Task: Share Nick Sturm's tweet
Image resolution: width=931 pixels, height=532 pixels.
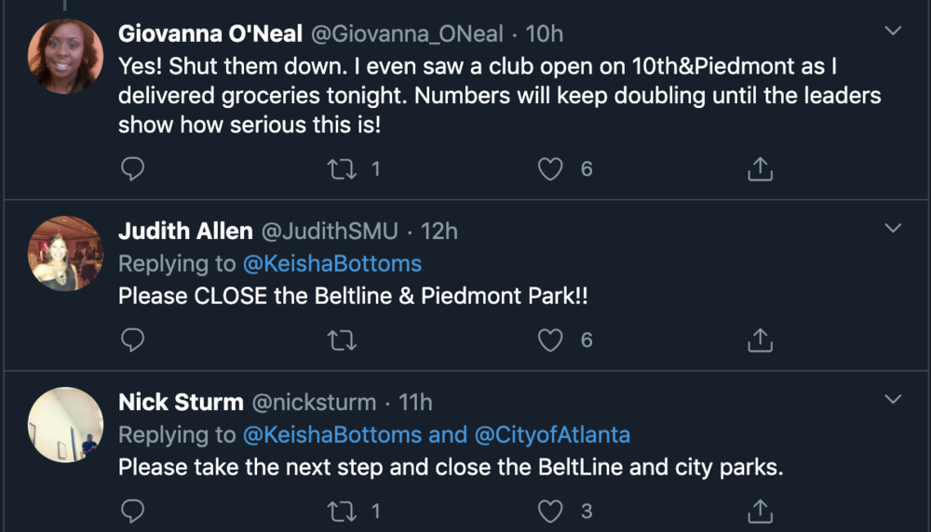Action: (760, 510)
